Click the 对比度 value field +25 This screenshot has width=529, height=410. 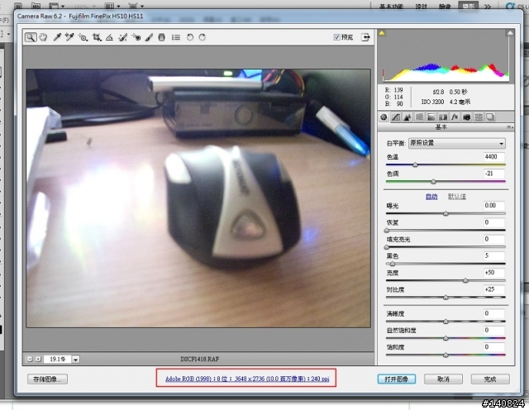[493, 289]
